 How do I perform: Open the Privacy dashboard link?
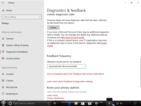(56, 98)
